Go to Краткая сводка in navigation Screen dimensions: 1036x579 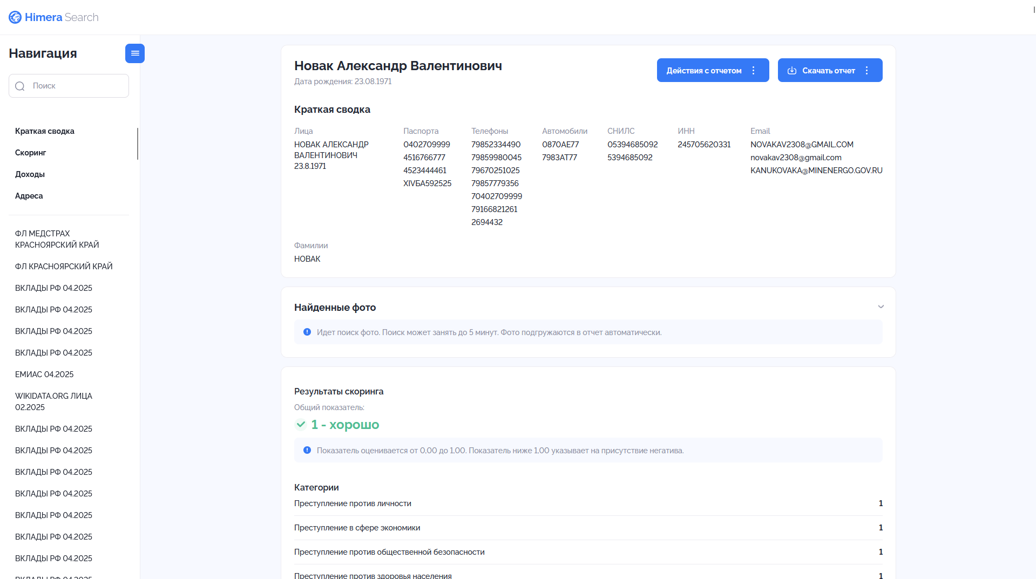pyautogui.click(x=45, y=131)
